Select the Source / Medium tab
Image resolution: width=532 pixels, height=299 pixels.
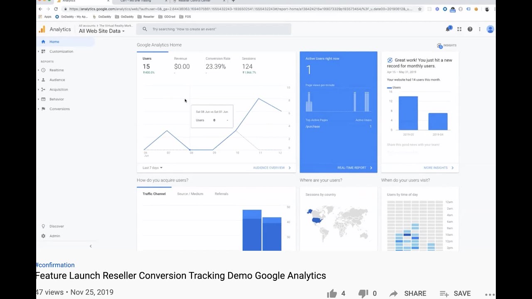[190, 194]
